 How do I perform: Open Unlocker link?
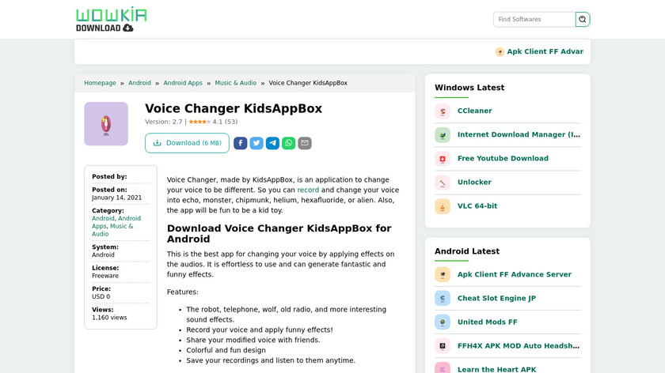[x=474, y=182]
